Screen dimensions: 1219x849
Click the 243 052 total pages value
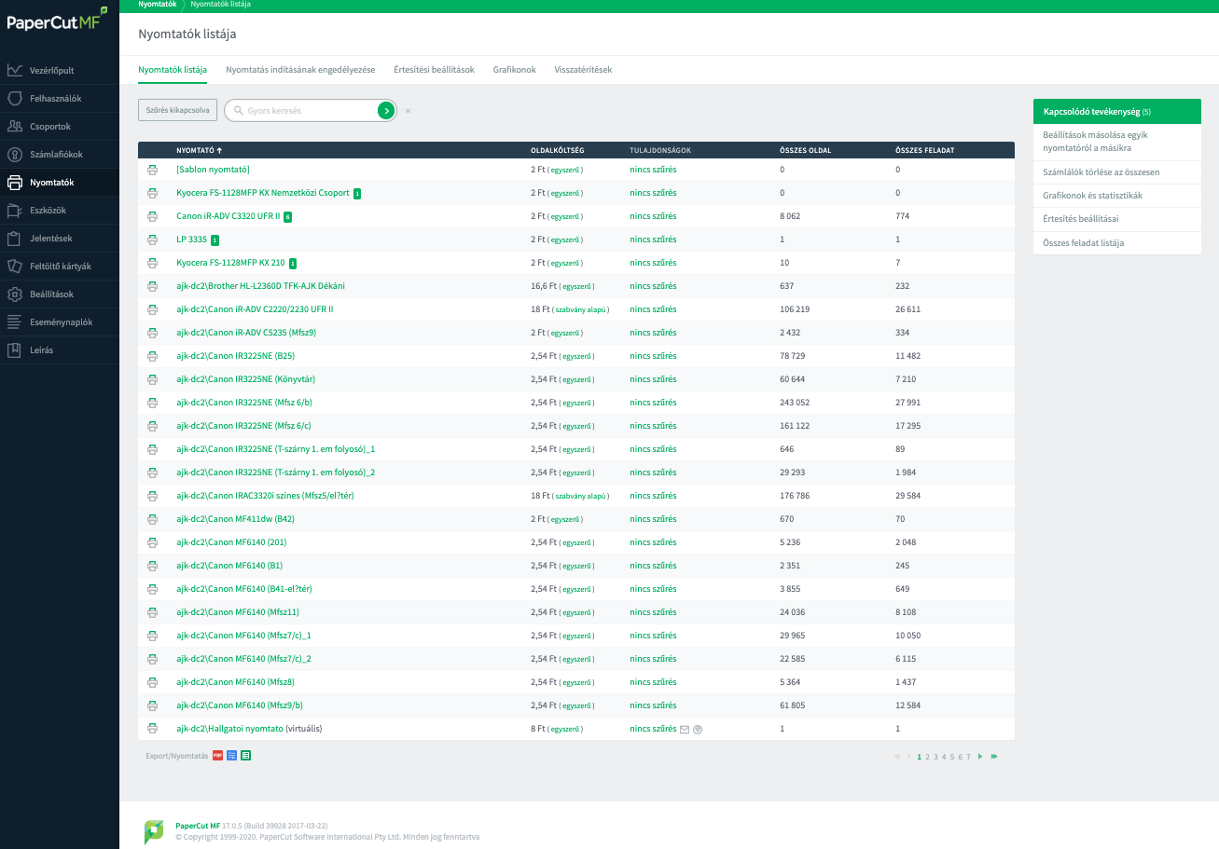795,403
